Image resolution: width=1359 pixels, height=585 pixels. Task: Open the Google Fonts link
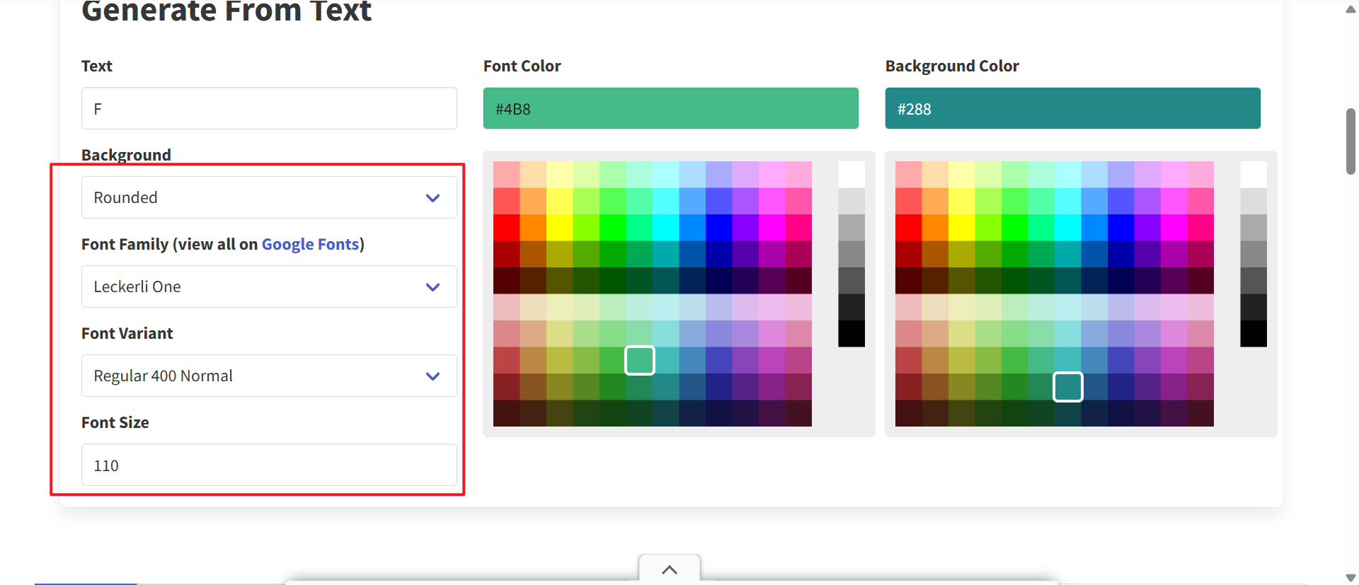[310, 244]
